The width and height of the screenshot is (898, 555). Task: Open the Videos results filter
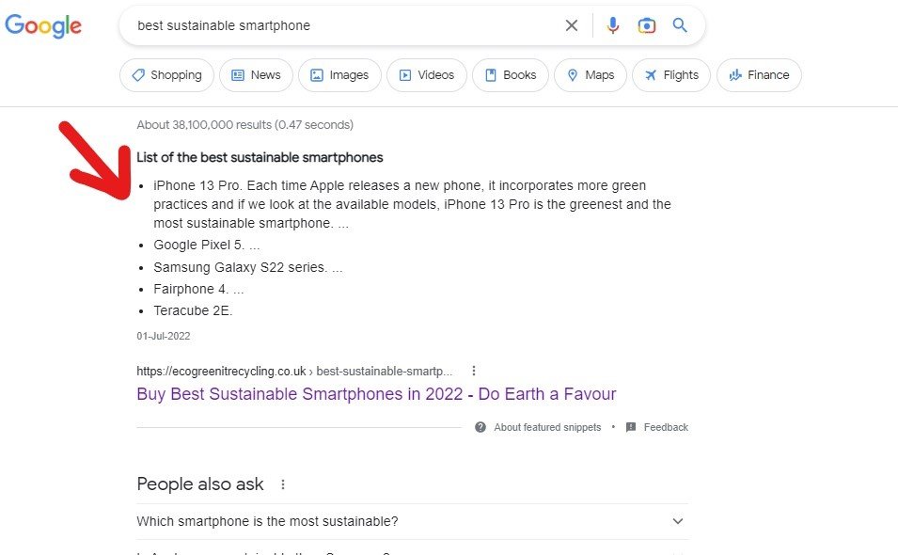(x=427, y=75)
